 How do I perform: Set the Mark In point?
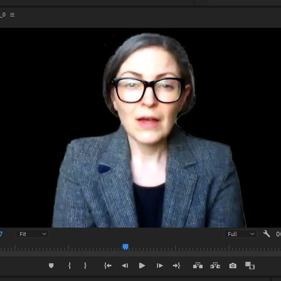coord(69,266)
